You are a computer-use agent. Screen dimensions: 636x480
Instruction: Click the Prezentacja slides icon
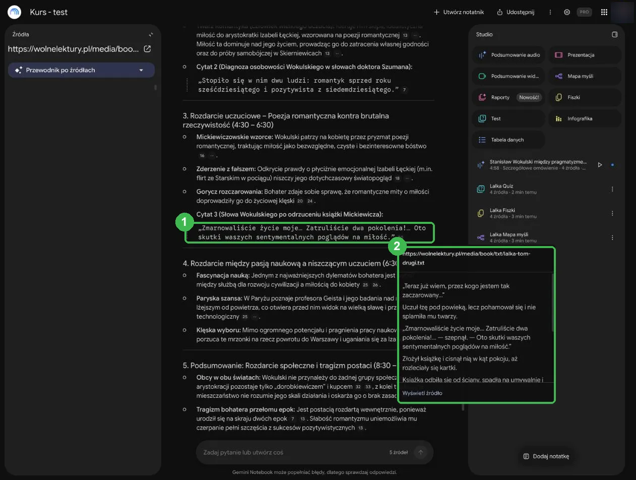tap(558, 55)
